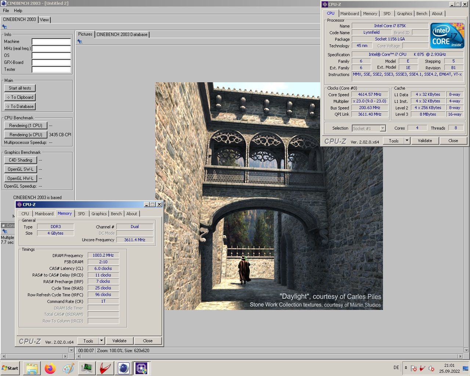Switch to CINEBENCH 2003 Database tab
This screenshot has height=376, width=470.
click(122, 35)
